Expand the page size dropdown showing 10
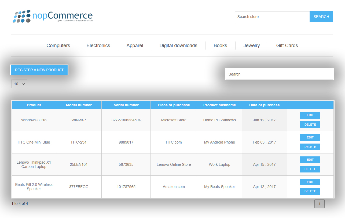The width and height of the screenshot is (345, 218). (19, 84)
